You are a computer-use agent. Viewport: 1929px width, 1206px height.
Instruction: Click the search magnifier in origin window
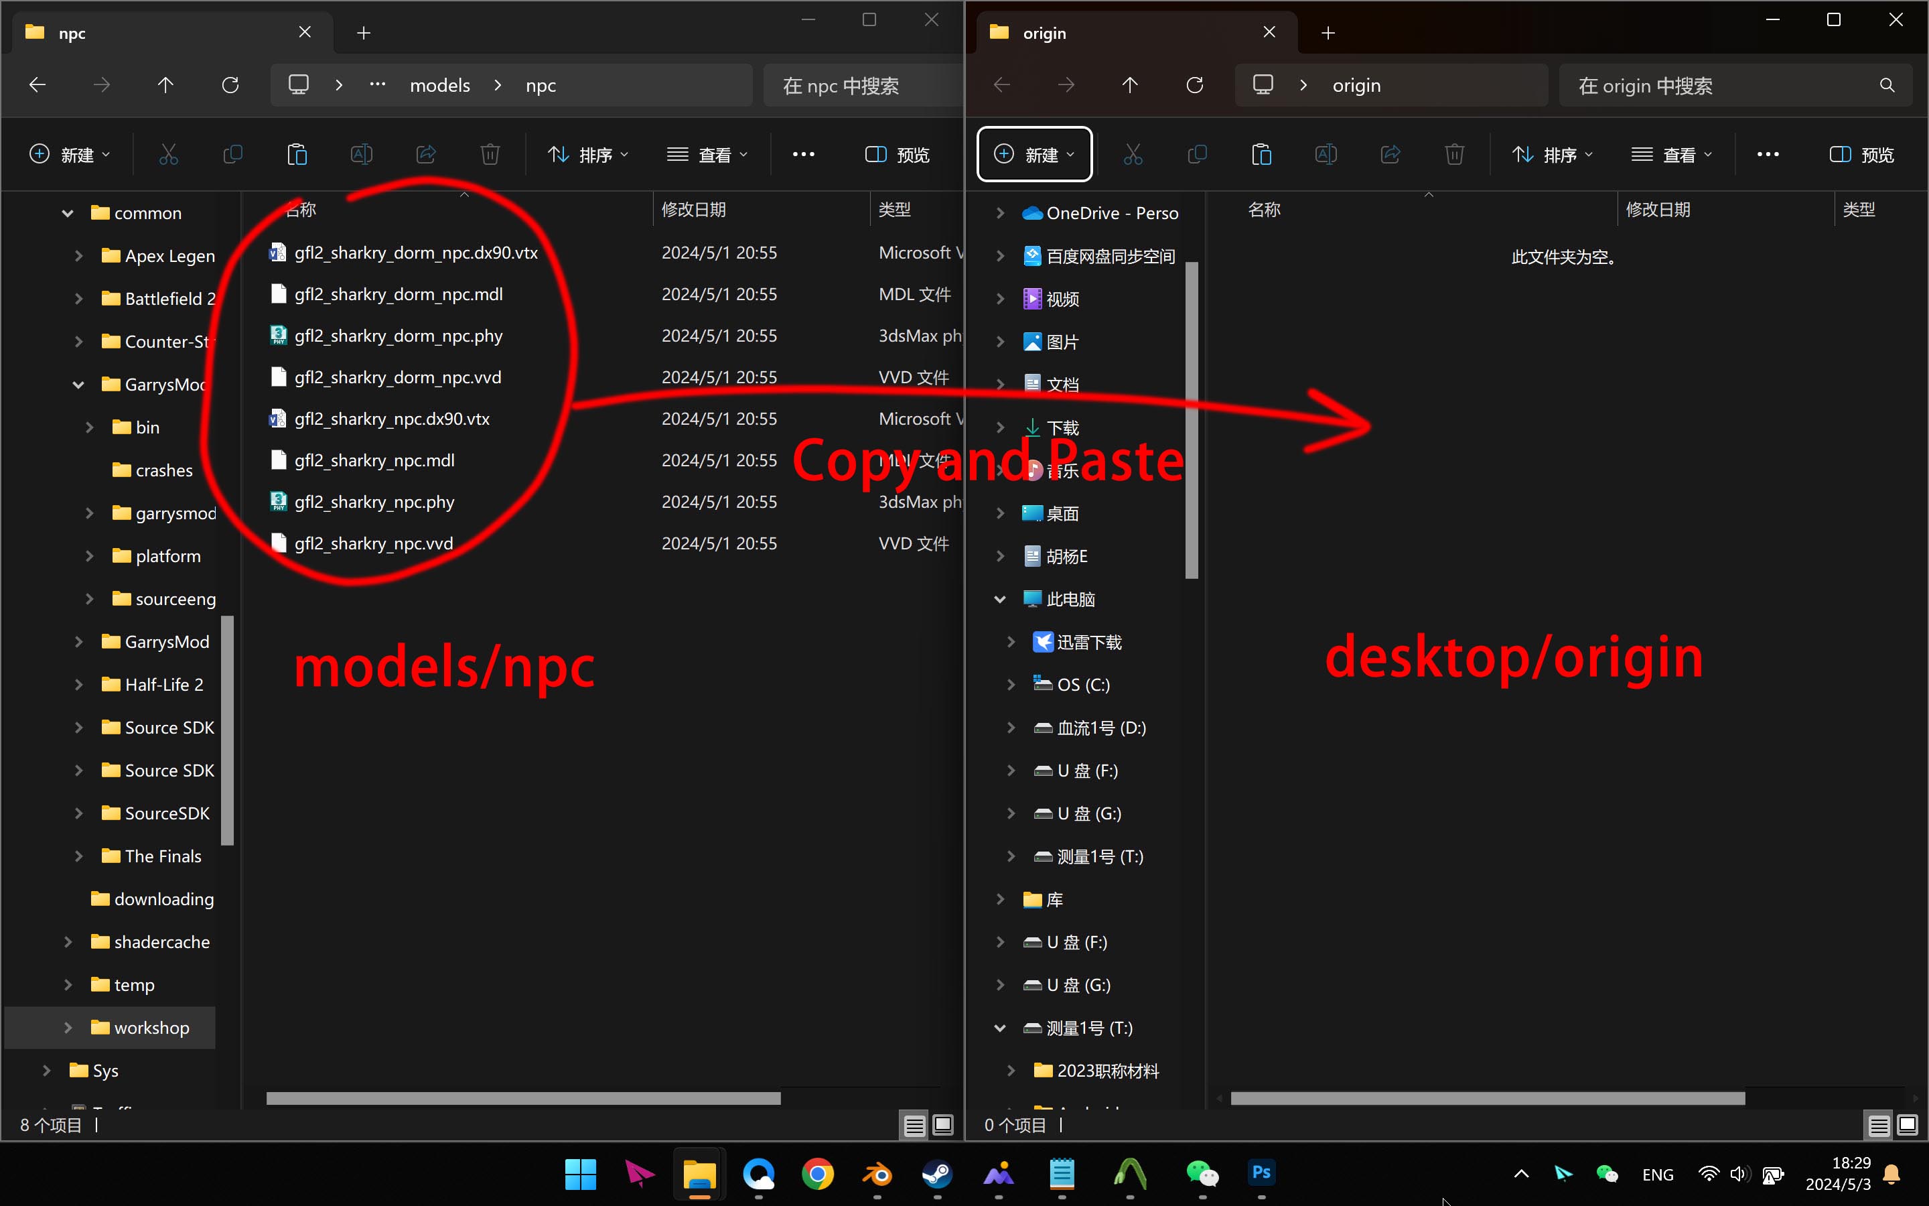pyautogui.click(x=1887, y=85)
